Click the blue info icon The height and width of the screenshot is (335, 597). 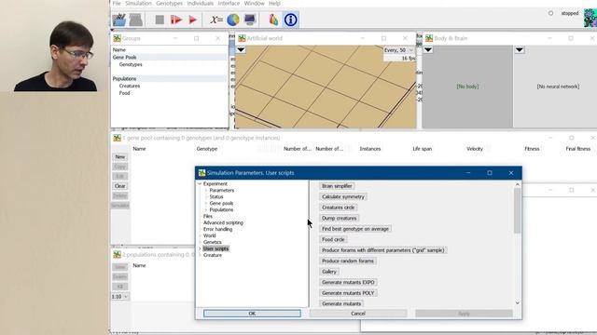290,20
